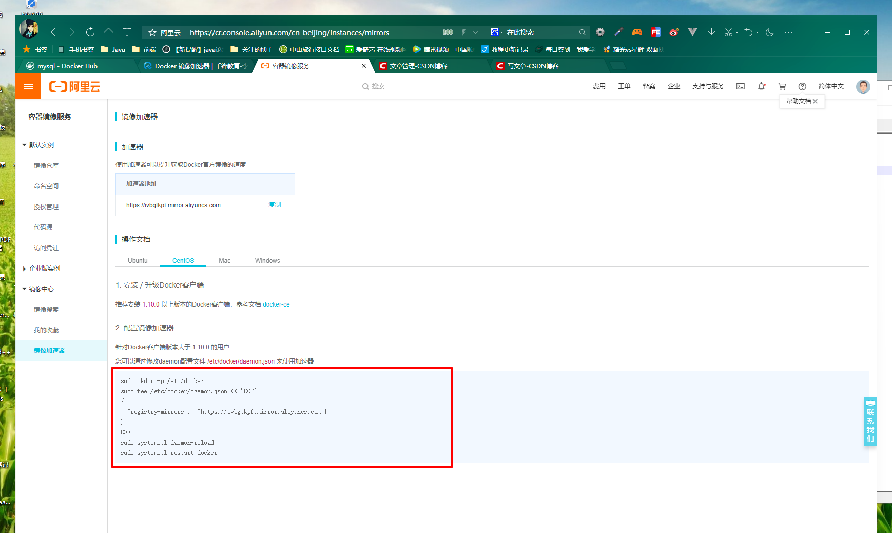Click the browser profile avatar

pos(29,29)
